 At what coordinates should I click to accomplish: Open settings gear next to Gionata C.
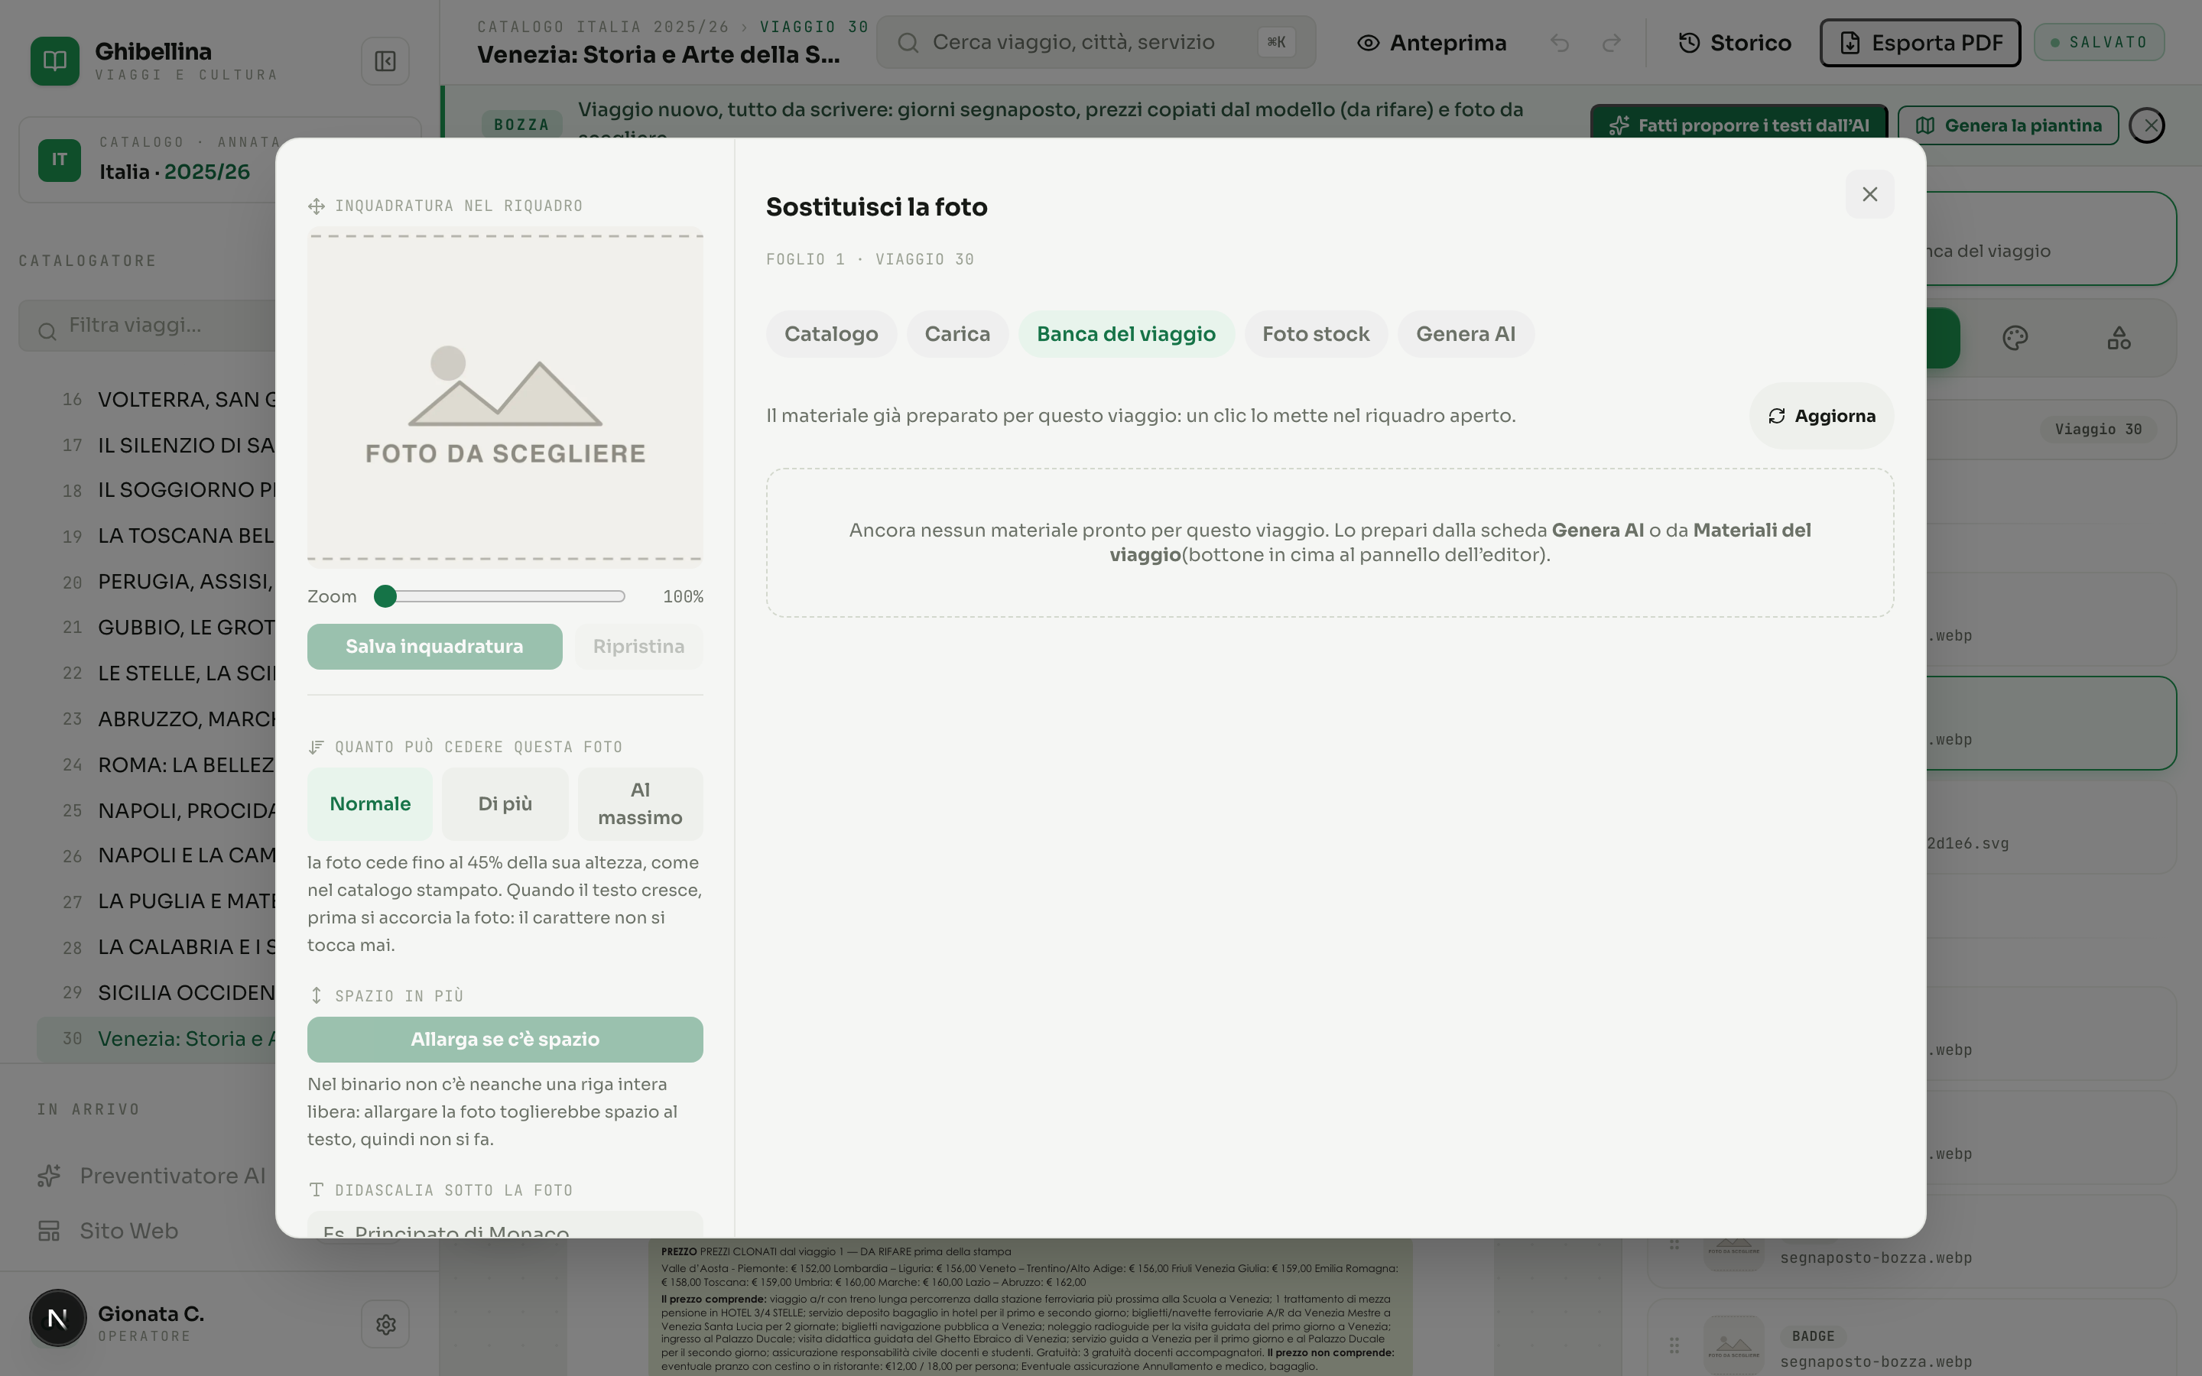pyautogui.click(x=385, y=1324)
